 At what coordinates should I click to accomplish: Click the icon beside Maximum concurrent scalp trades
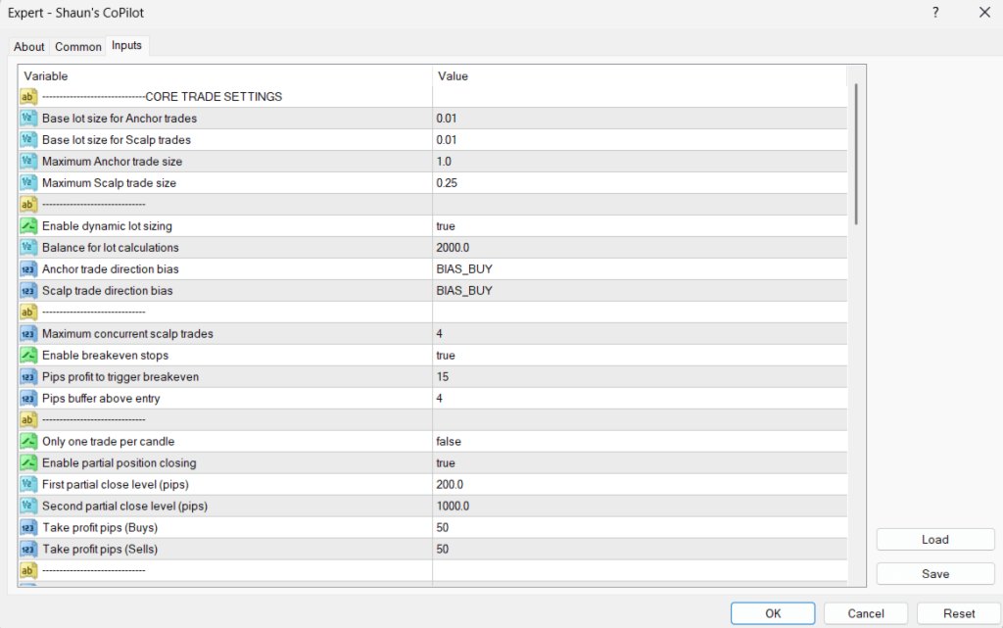28,334
